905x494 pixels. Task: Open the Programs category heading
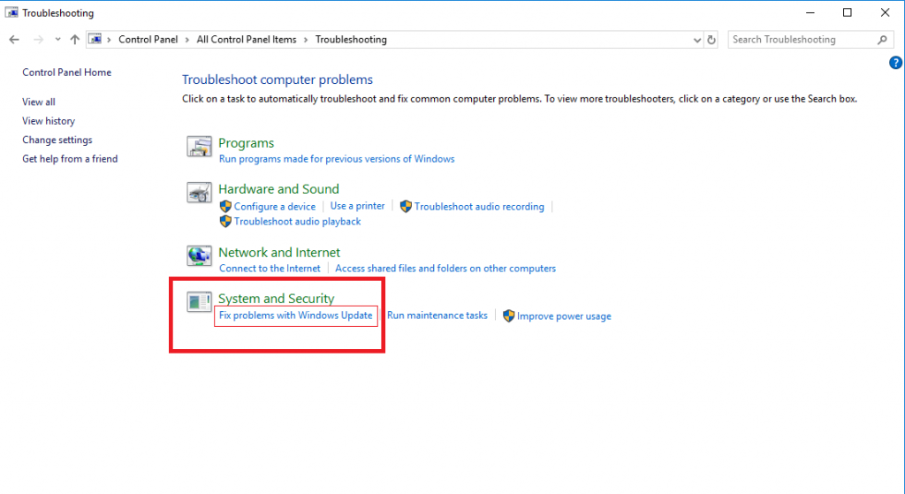(246, 143)
